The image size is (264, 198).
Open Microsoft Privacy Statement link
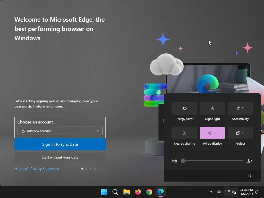coord(37,169)
